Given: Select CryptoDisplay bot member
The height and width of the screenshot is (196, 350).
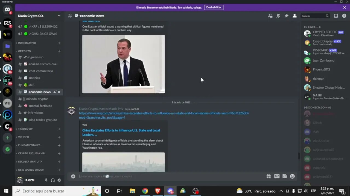Looking at the screenshot, I should [325, 42].
